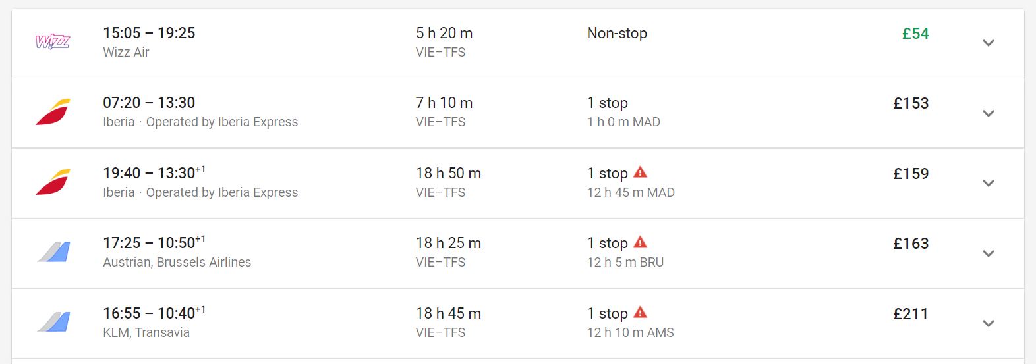This screenshot has height=364, width=1036.
Task: Click the £211 price for the KLM flight
Action: click(911, 314)
